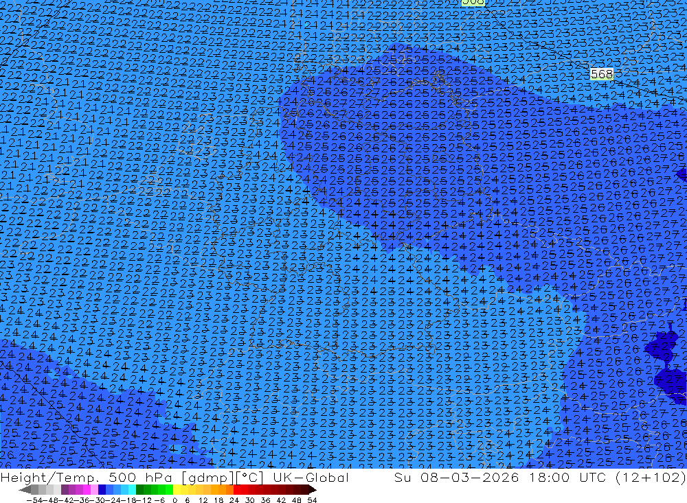687x503 pixels.
Task: Click the '-54' legend scale label
Action: point(34,500)
